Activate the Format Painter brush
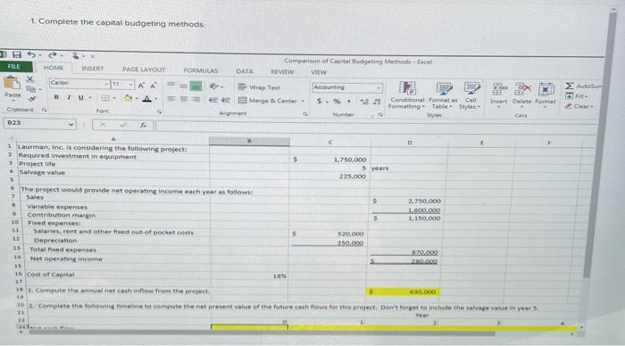 pyautogui.click(x=32, y=98)
